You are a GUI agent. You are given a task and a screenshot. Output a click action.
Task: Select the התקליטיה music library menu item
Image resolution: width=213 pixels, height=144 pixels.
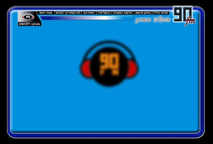coord(104,13)
